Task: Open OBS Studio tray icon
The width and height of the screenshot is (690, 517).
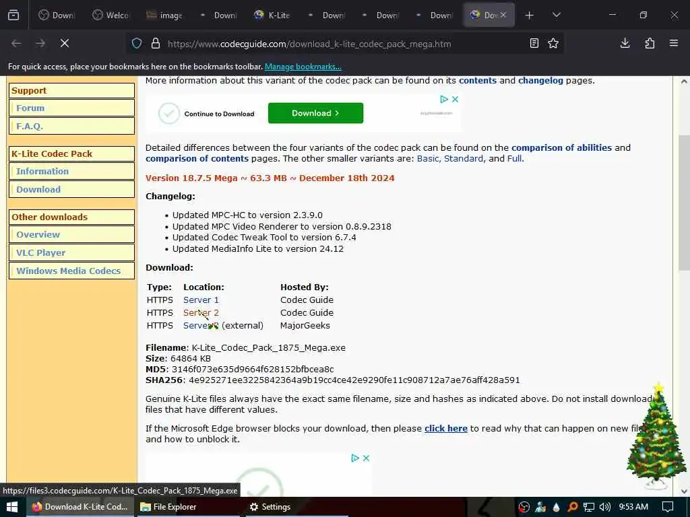Action: click(x=524, y=507)
